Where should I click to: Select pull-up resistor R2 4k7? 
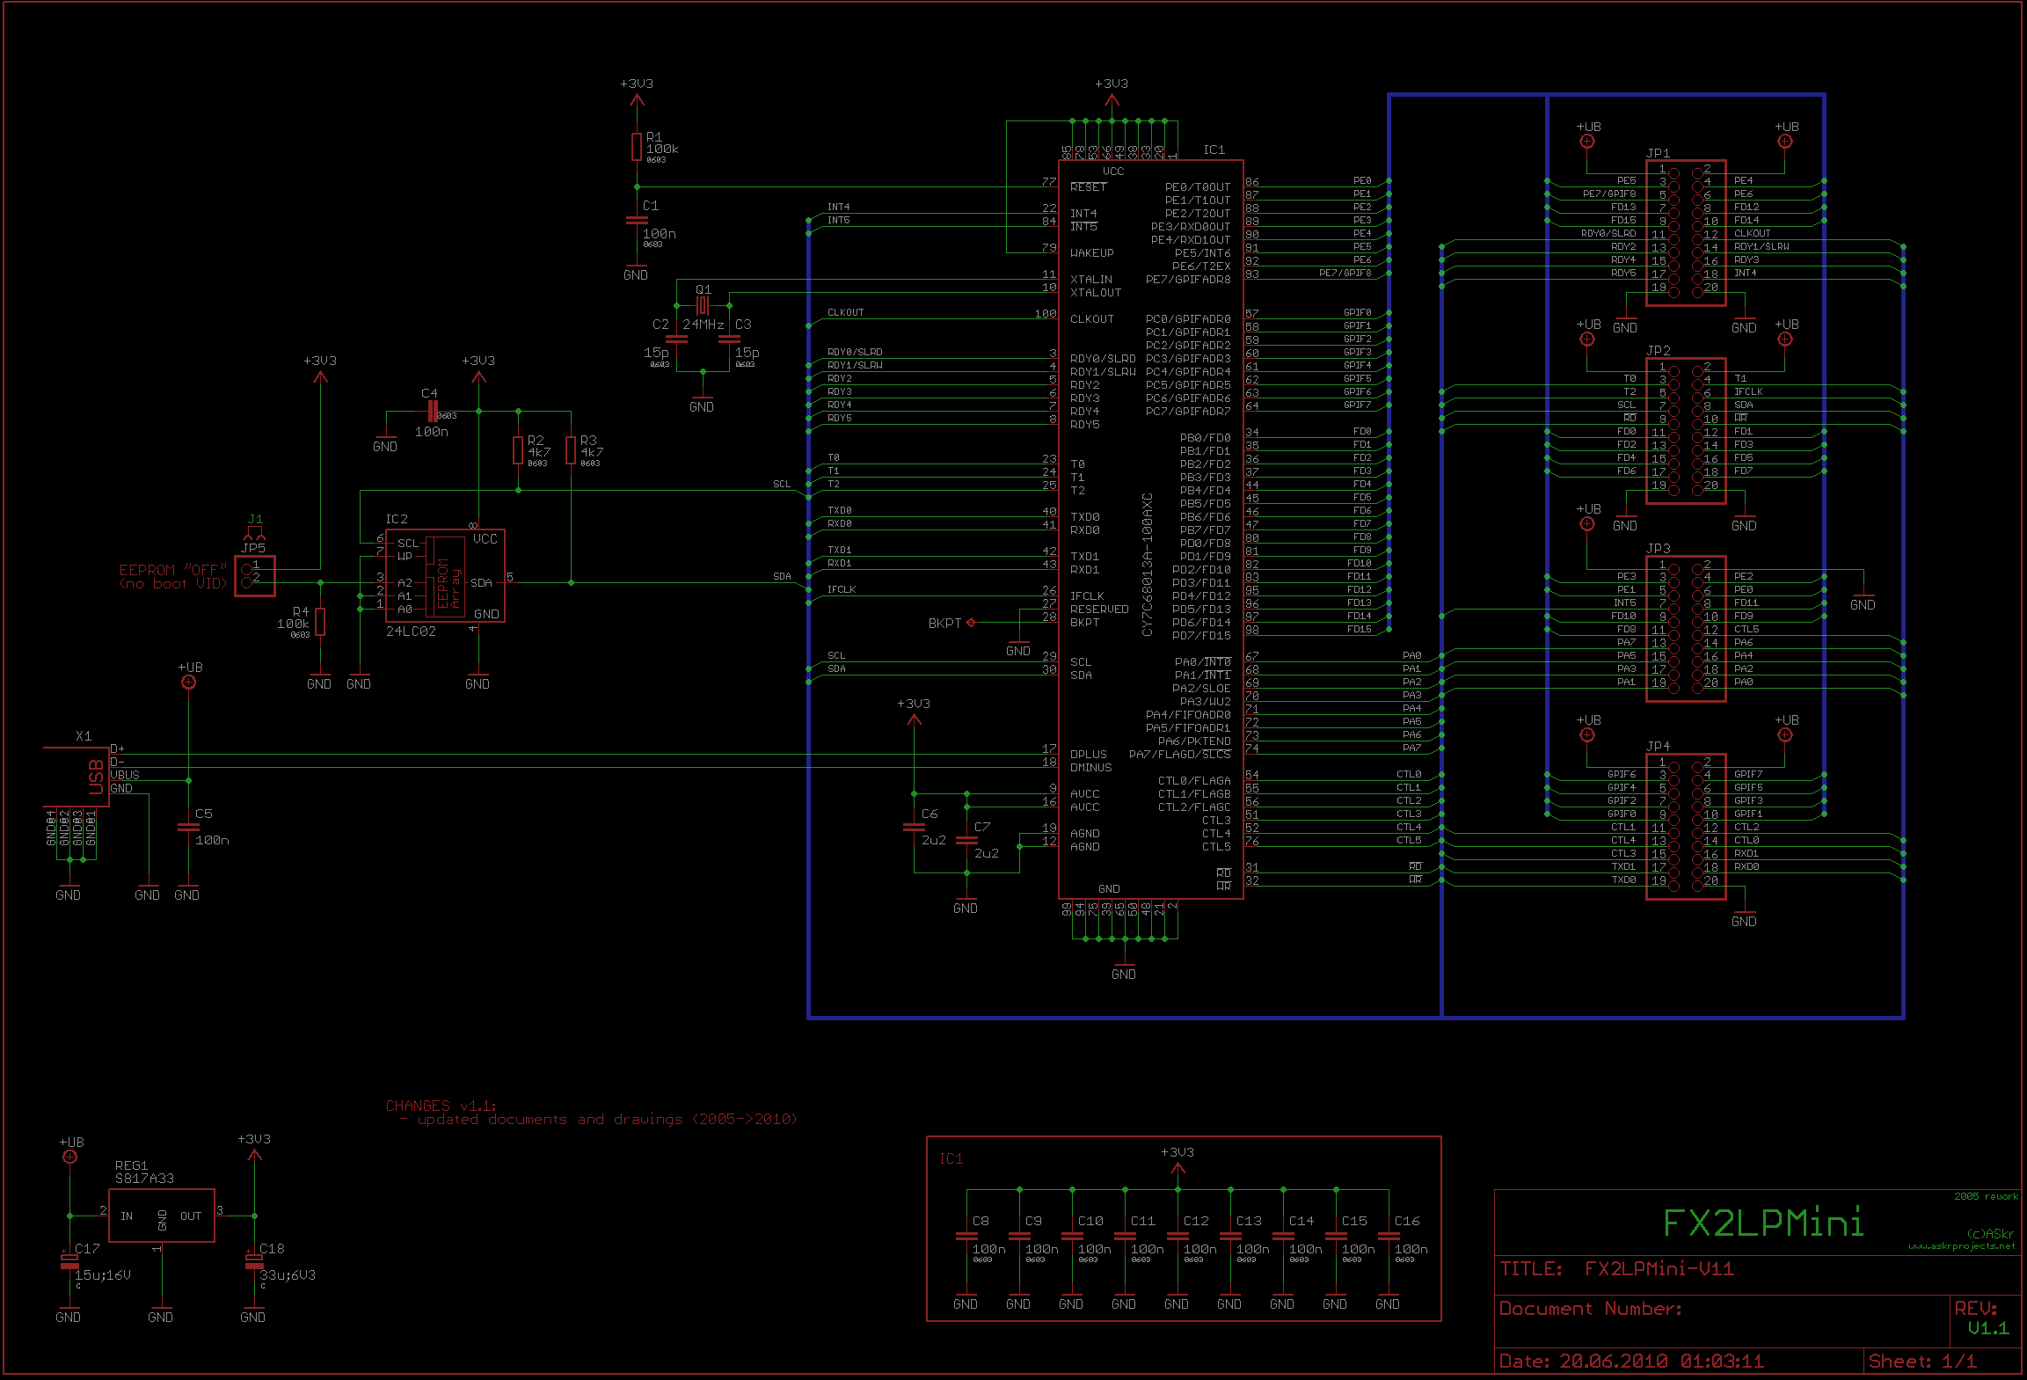point(518,449)
